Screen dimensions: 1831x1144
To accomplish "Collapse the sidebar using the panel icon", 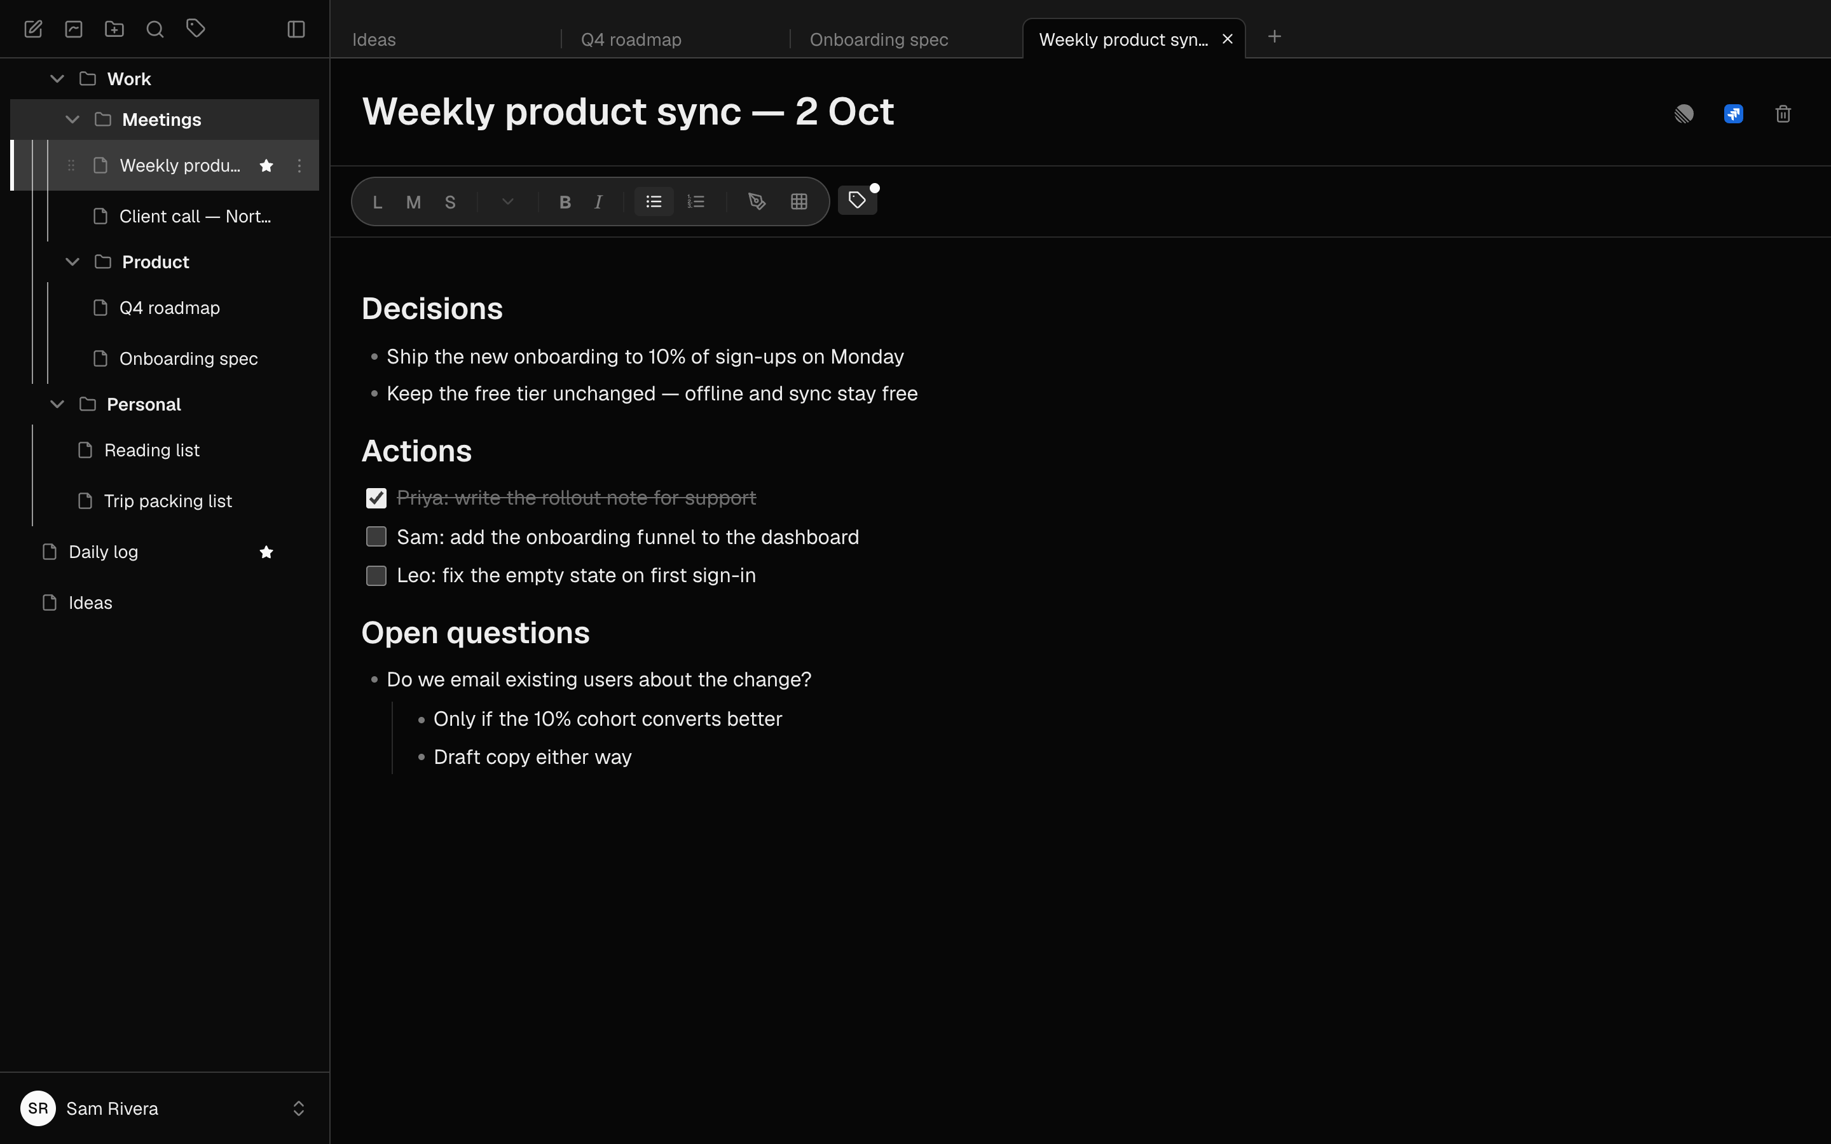I will click(x=296, y=29).
